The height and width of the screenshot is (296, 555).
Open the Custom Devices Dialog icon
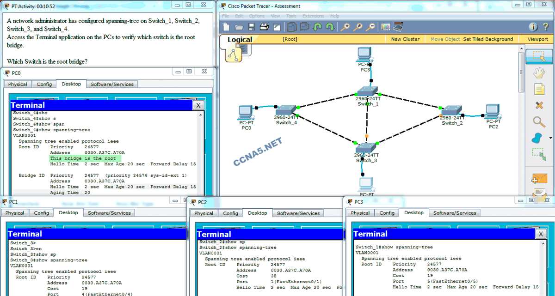(398, 27)
